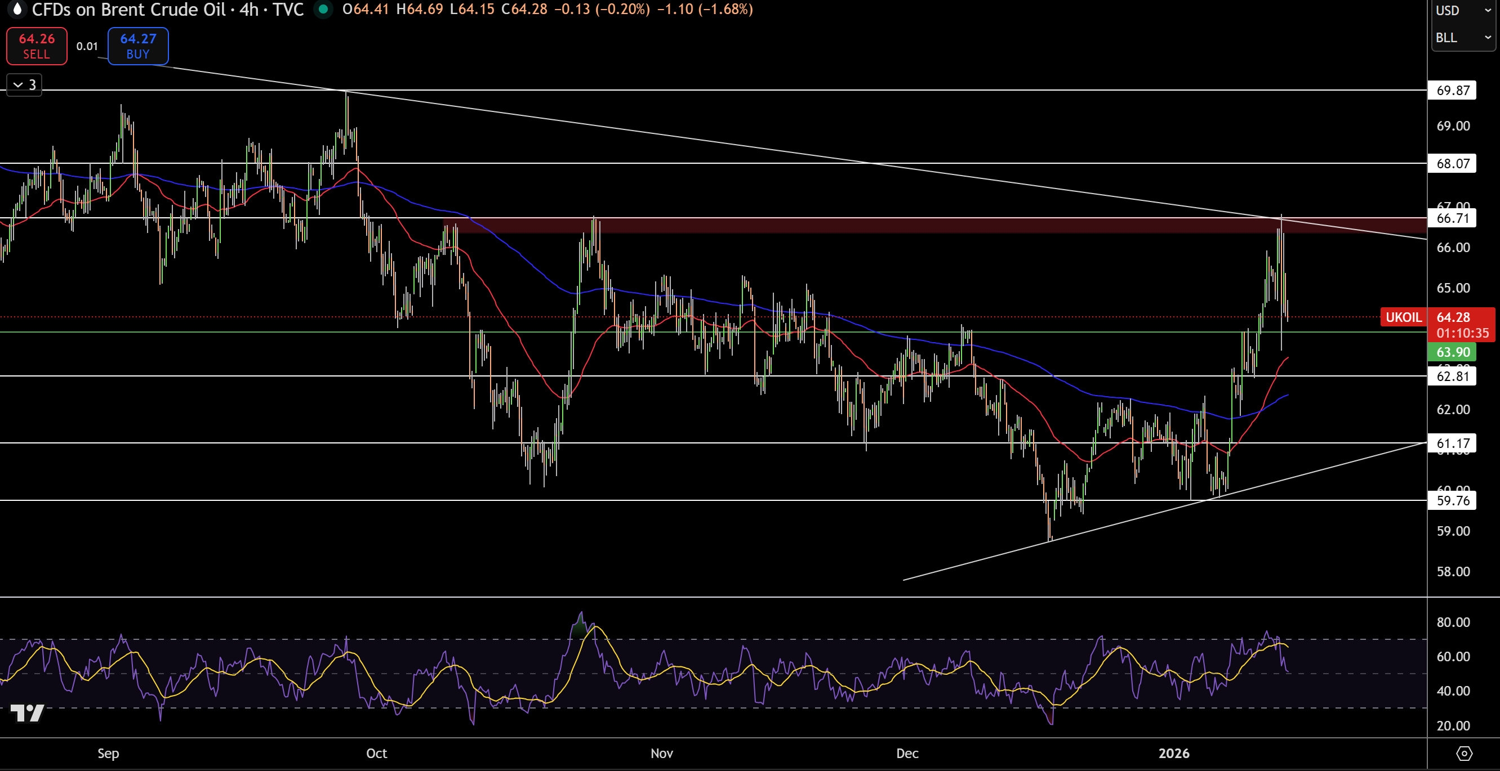
Task: Click the BUY button showing 64.27
Action: pos(137,46)
